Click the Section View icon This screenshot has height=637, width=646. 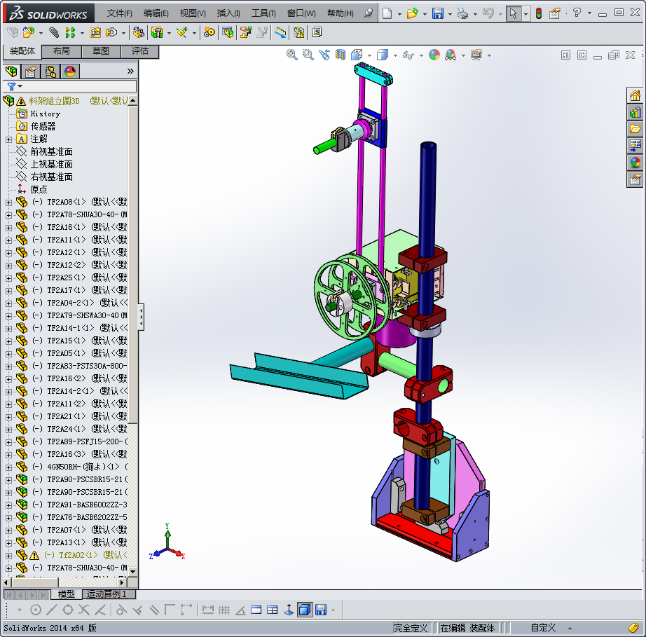[x=341, y=55]
